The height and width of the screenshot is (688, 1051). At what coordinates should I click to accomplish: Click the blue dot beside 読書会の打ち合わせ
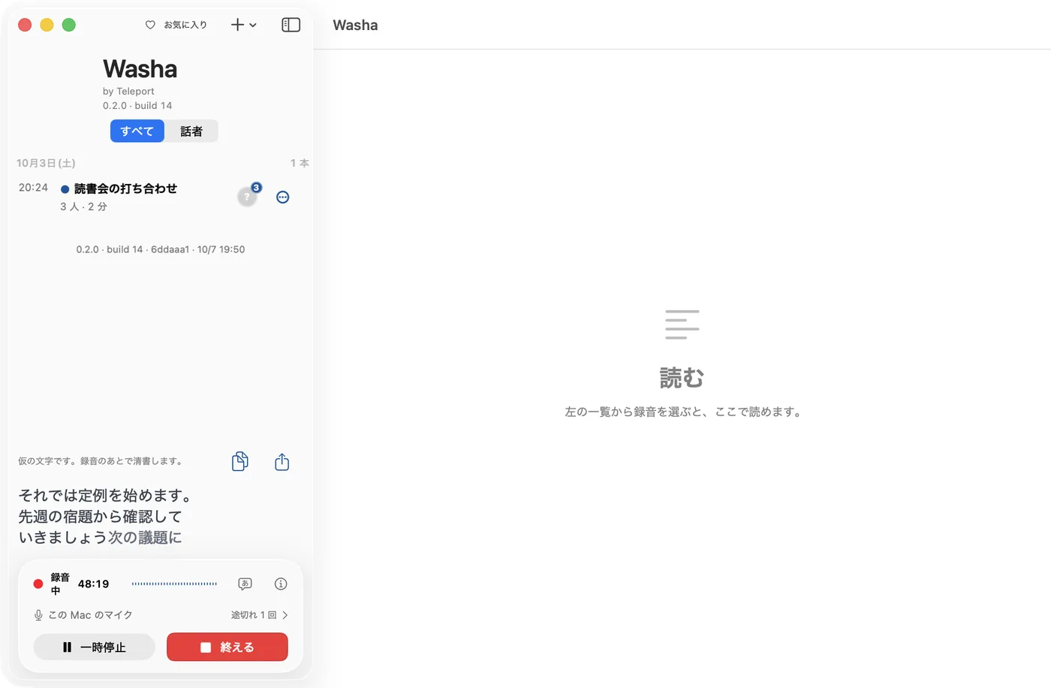pyautogui.click(x=65, y=189)
